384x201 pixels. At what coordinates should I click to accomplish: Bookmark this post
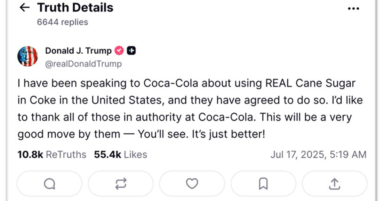click(263, 183)
